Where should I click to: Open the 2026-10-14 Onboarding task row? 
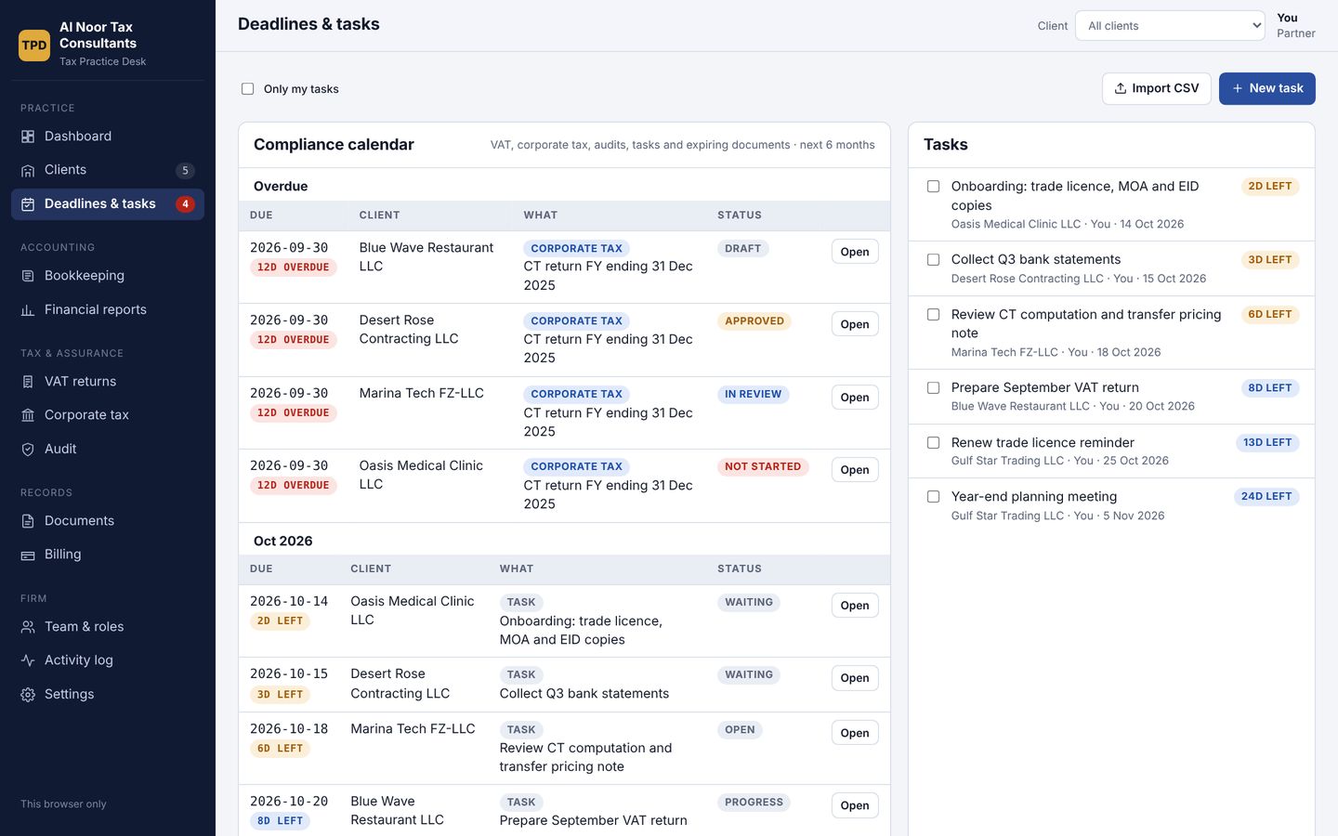855,606
